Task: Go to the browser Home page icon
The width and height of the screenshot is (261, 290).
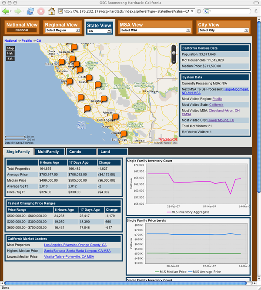Action: [x=51, y=11]
